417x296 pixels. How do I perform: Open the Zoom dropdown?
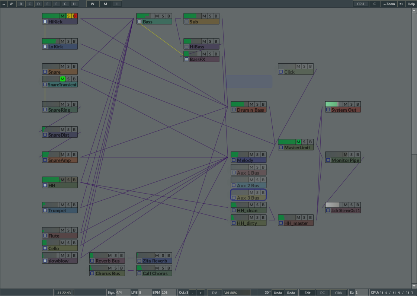(389, 4)
